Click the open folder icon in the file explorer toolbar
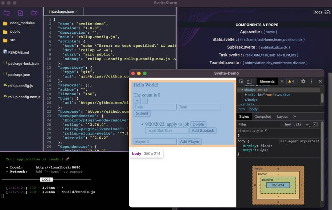 7,13
